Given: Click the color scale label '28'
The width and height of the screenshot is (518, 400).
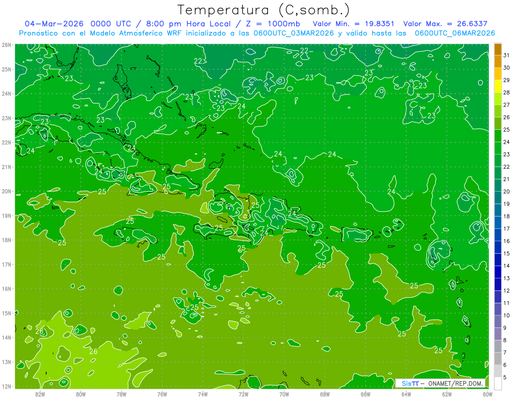Looking at the screenshot, I should pos(507,92).
